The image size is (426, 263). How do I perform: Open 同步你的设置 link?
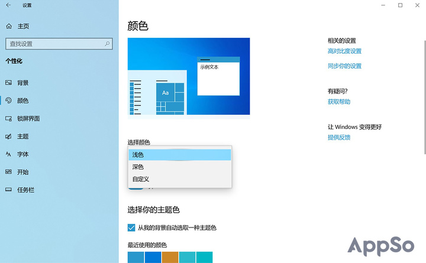(344, 66)
